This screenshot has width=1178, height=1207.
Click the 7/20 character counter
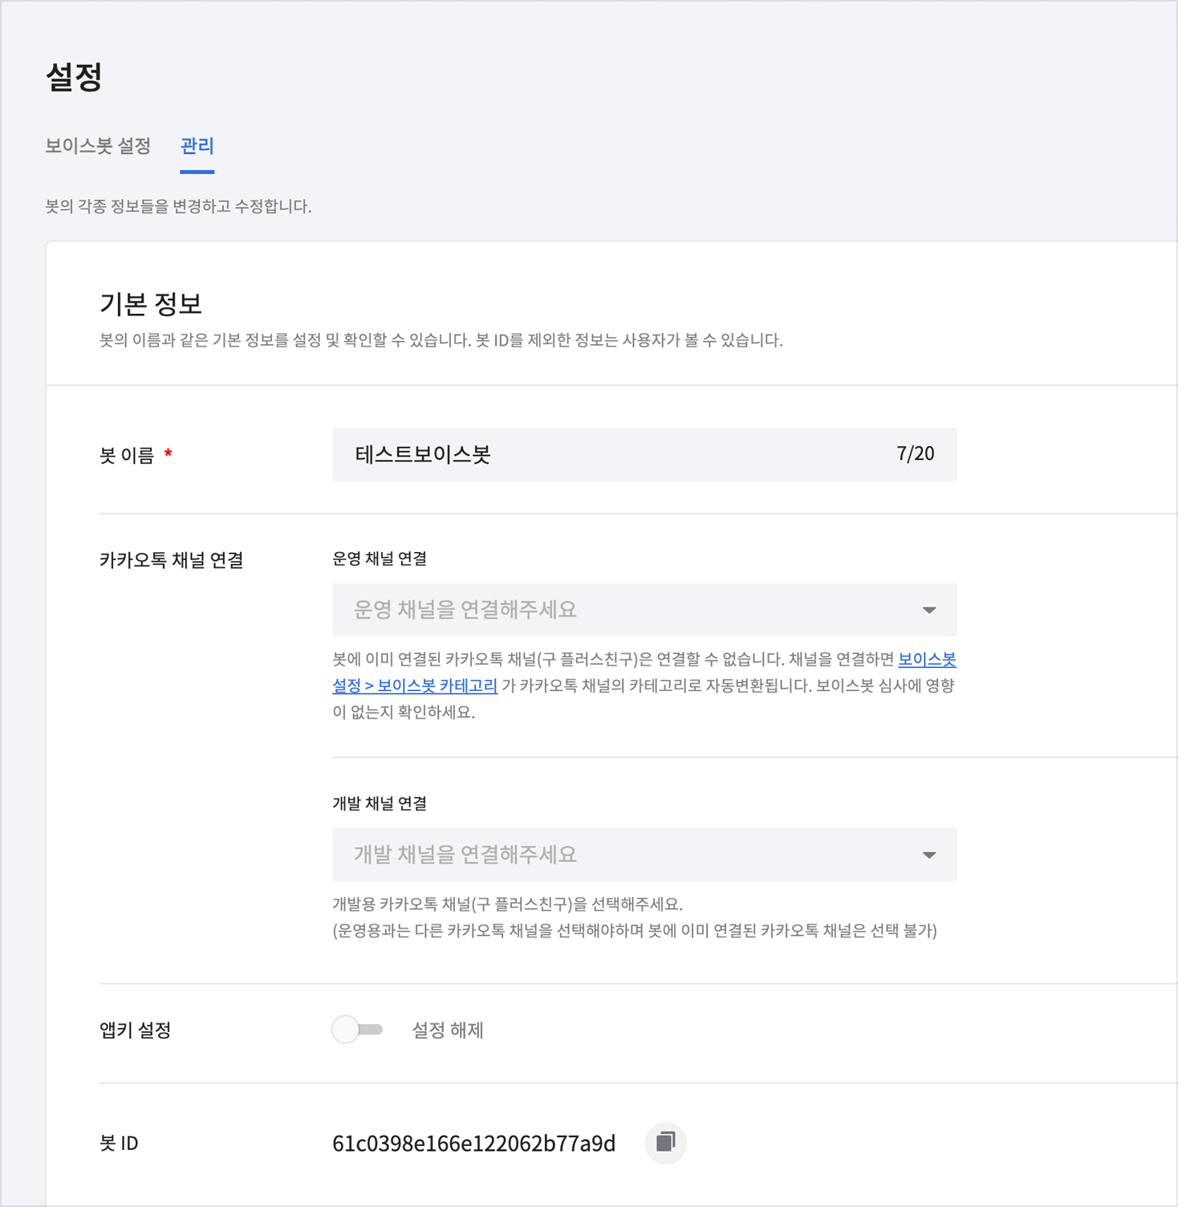click(x=915, y=454)
